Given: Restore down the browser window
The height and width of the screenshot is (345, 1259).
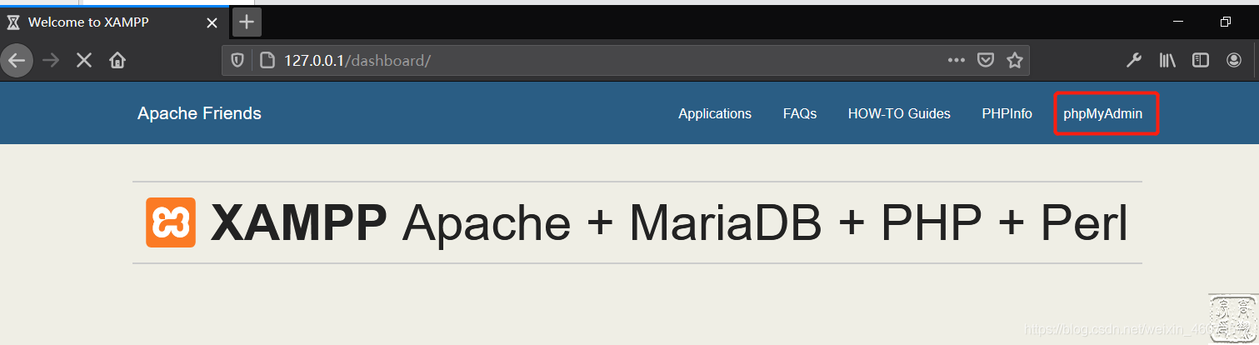Looking at the screenshot, I should coord(1226,22).
